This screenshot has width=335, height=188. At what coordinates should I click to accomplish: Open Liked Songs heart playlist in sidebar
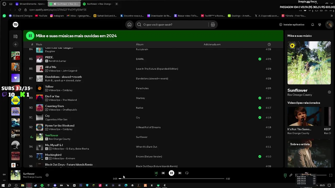coord(15,78)
